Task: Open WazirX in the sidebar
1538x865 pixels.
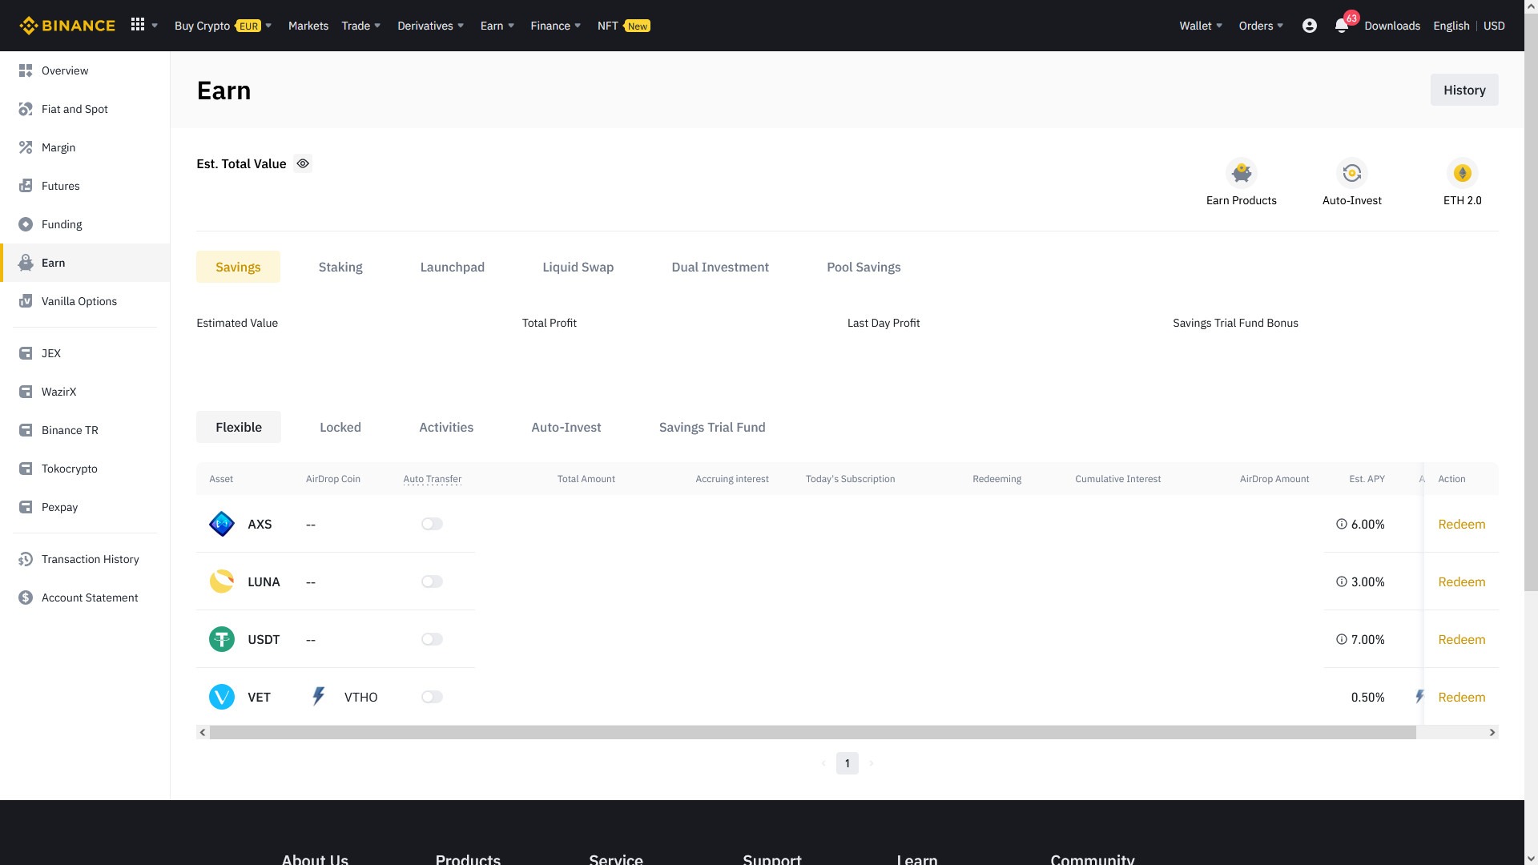Action: coord(85,392)
